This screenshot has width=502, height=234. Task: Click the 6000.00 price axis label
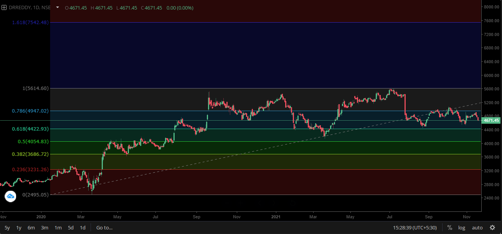(x=491, y=75)
